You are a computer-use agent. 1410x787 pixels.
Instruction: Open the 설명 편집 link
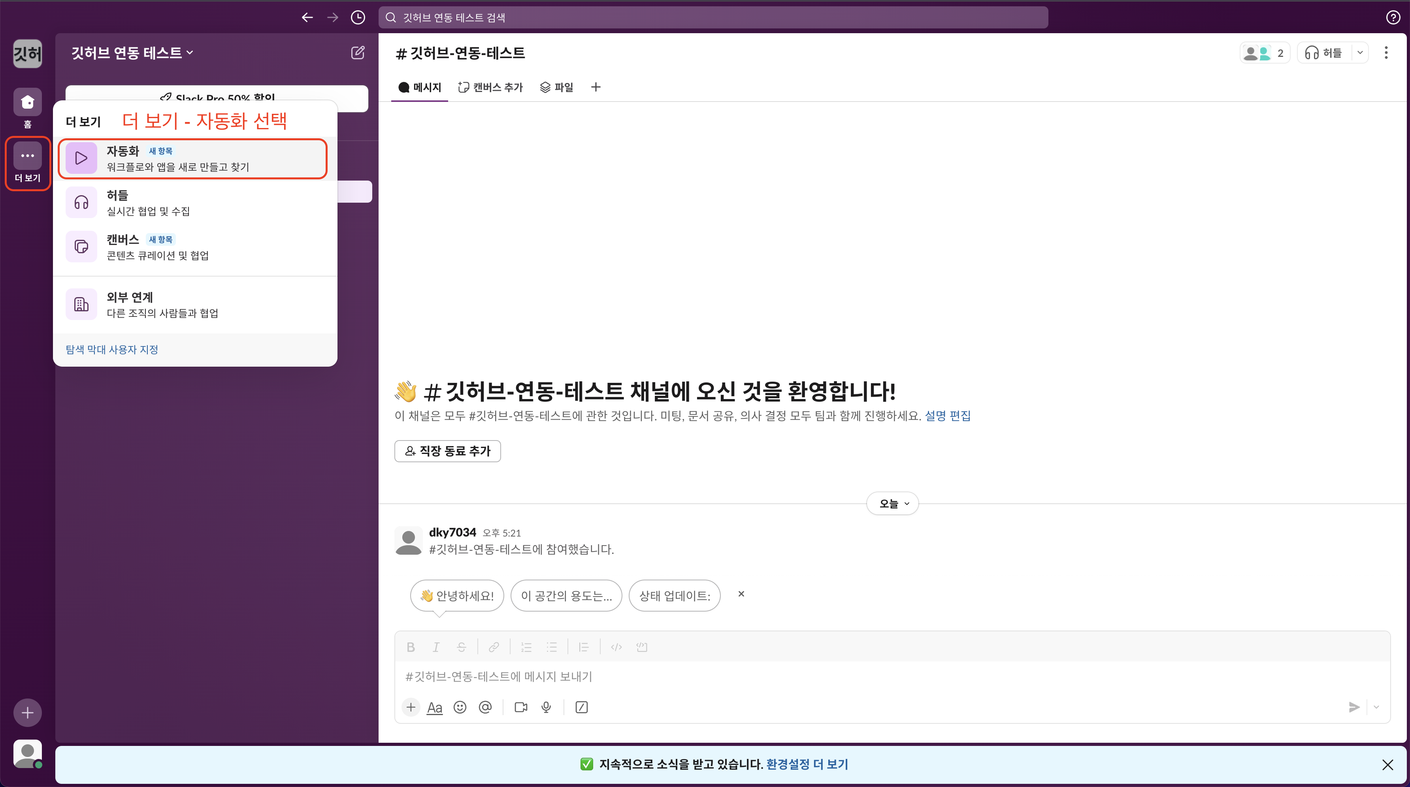(947, 415)
